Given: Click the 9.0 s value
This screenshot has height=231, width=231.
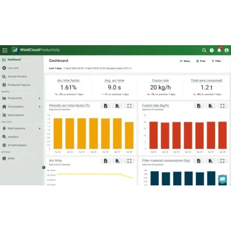Looking at the screenshot, I should click(114, 87).
